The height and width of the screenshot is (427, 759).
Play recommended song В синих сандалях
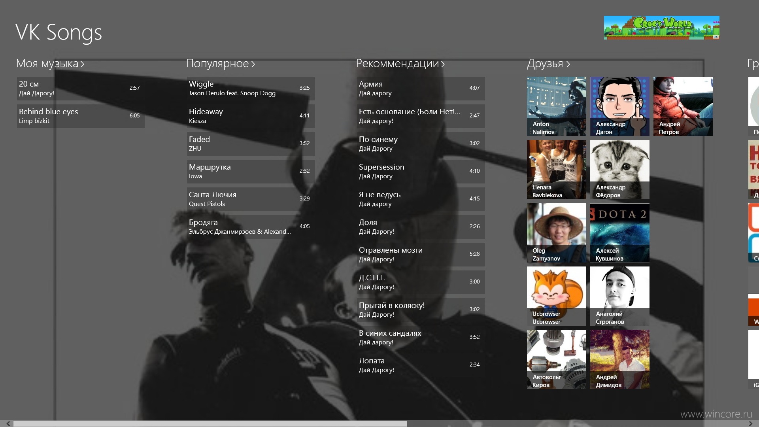[421, 337]
